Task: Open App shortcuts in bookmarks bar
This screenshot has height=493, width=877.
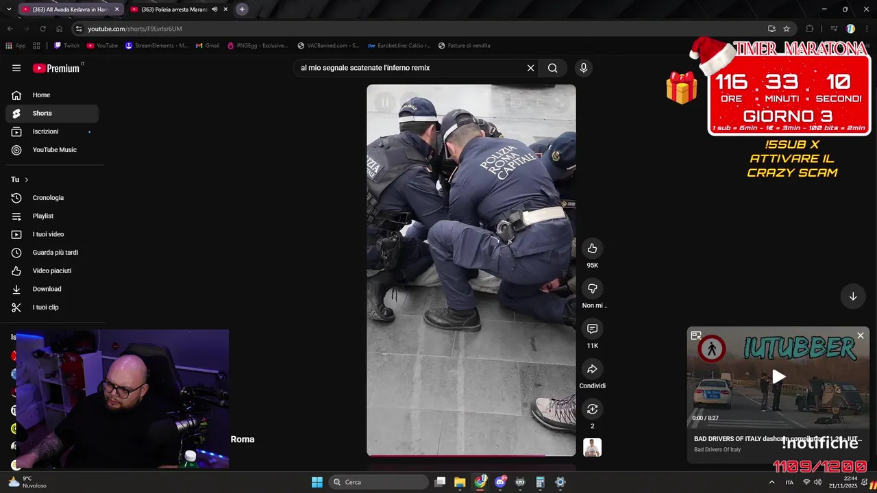Action: click(16, 46)
